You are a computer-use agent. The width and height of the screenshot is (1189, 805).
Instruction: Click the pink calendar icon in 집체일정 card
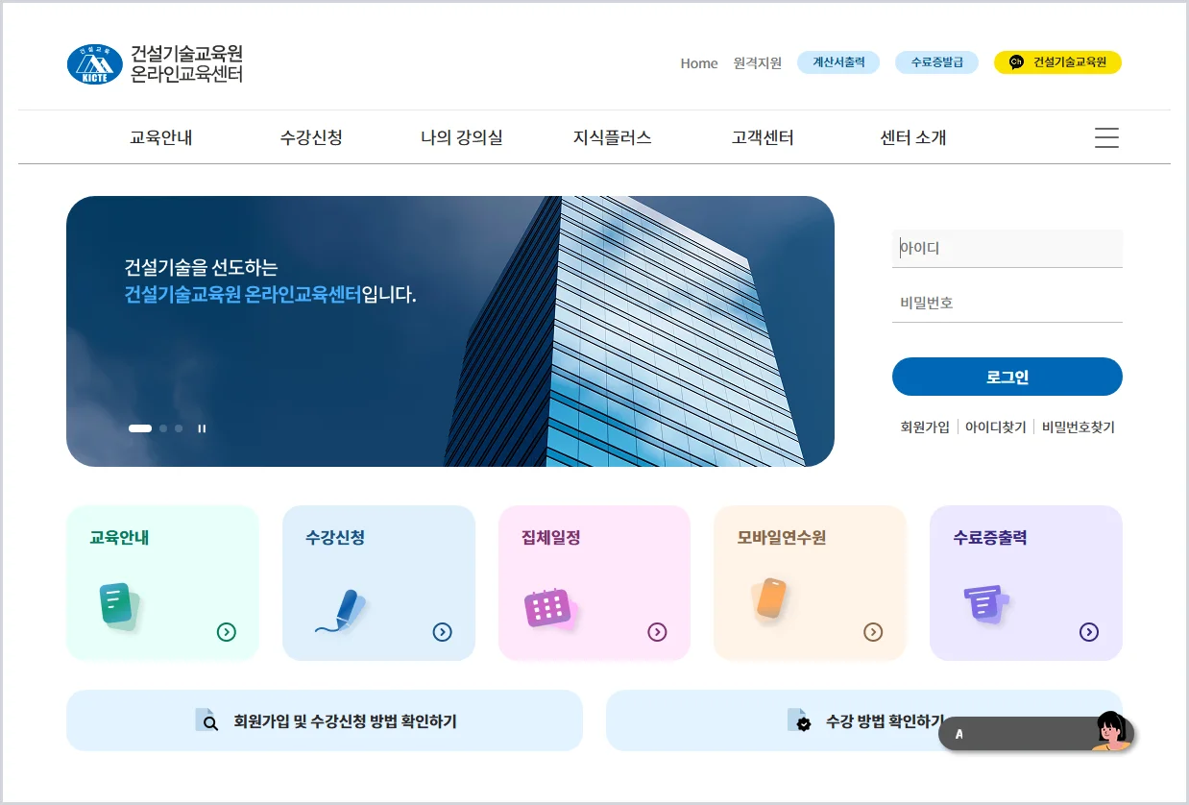coord(549,609)
